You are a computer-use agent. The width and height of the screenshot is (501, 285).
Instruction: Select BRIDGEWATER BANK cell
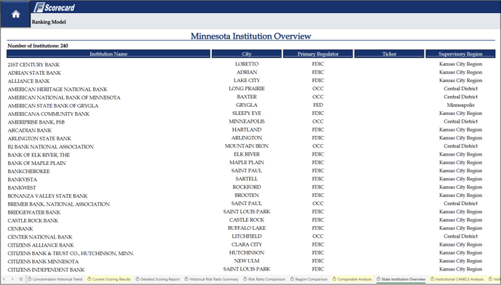34,212
